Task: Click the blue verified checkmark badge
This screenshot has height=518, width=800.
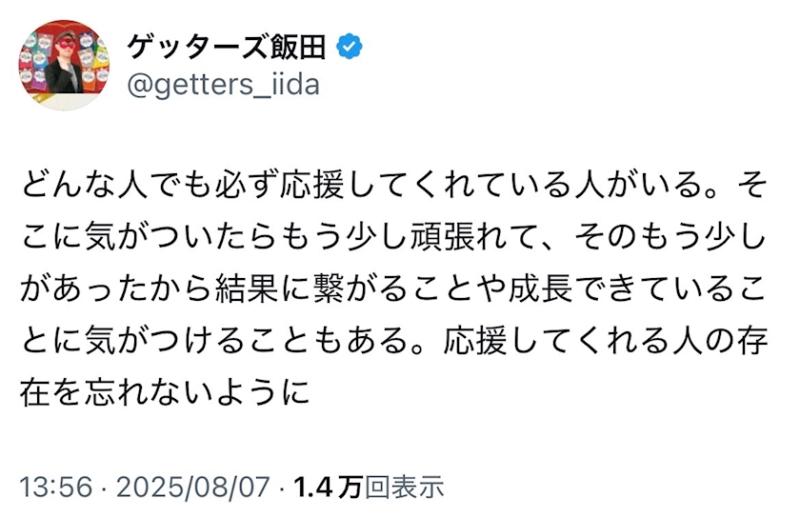Action: 350,46
